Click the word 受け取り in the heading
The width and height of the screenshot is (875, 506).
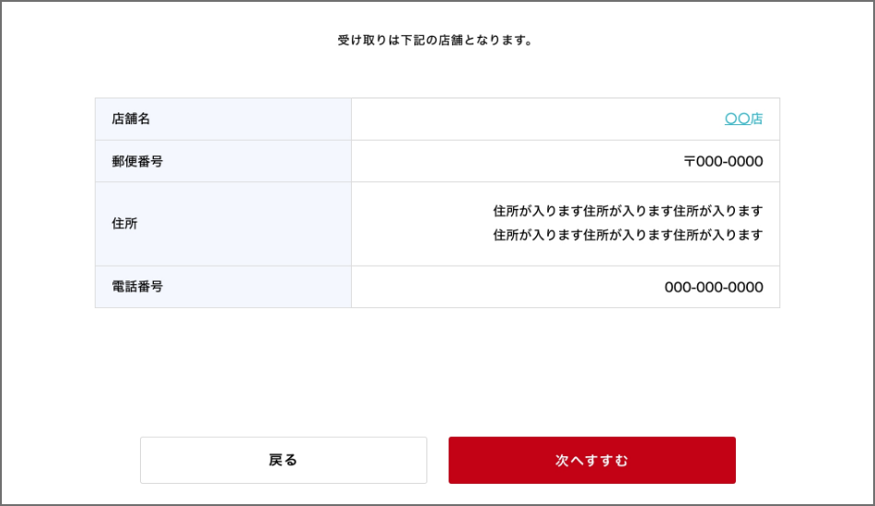[x=363, y=40]
